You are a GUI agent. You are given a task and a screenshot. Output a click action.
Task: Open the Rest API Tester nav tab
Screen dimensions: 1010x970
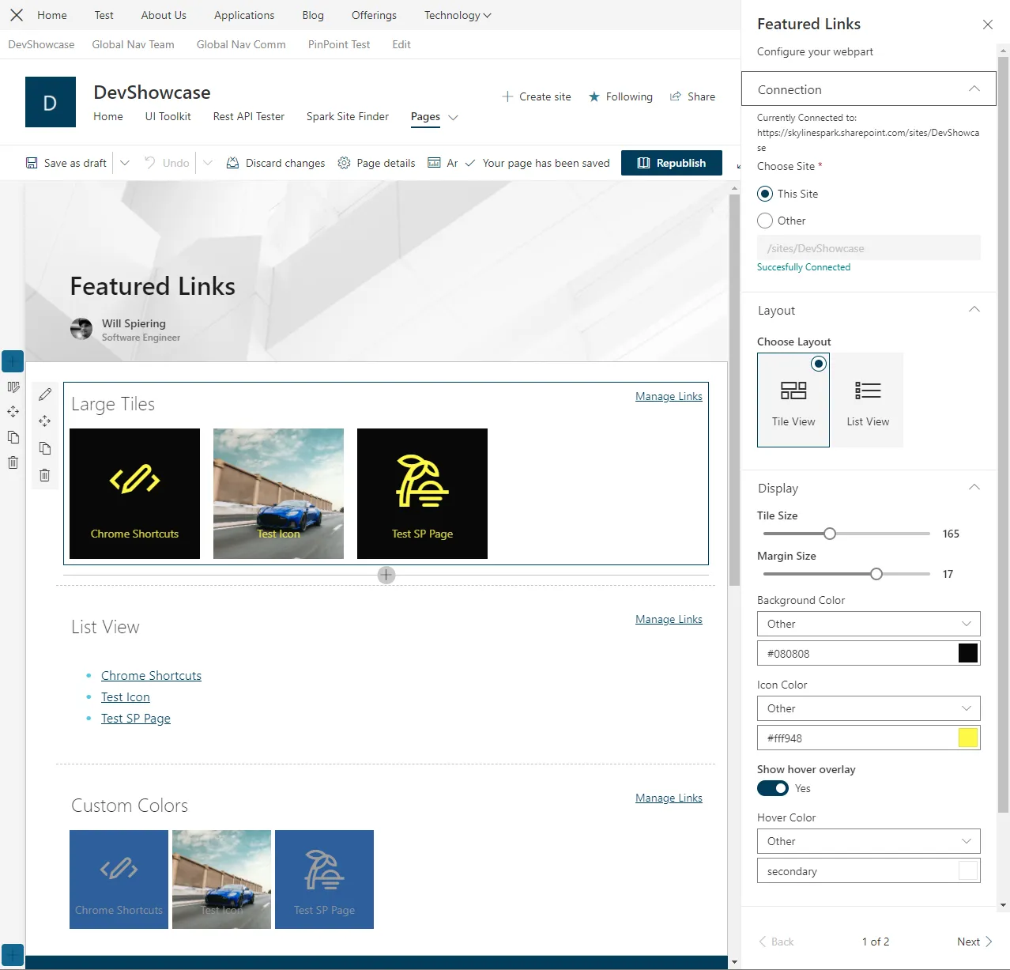pyautogui.click(x=248, y=116)
